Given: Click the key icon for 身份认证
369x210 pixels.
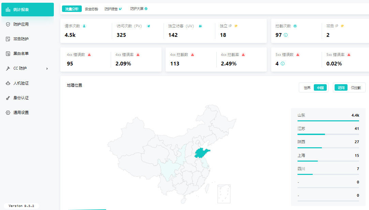Looking at the screenshot, I should (x=8, y=98).
